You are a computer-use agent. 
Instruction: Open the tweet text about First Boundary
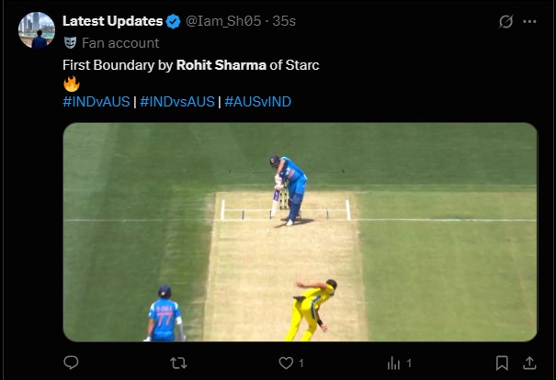coord(190,65)
